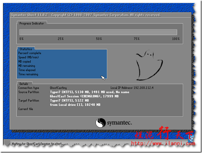Click the Connection type label
The width and height of the screenshot is (202, 153).
click(x=29, y=88)
